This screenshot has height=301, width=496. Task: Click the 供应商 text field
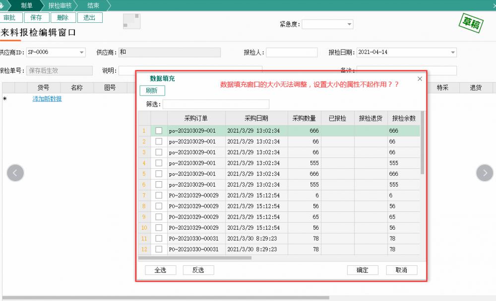click(x=170, y=52)
